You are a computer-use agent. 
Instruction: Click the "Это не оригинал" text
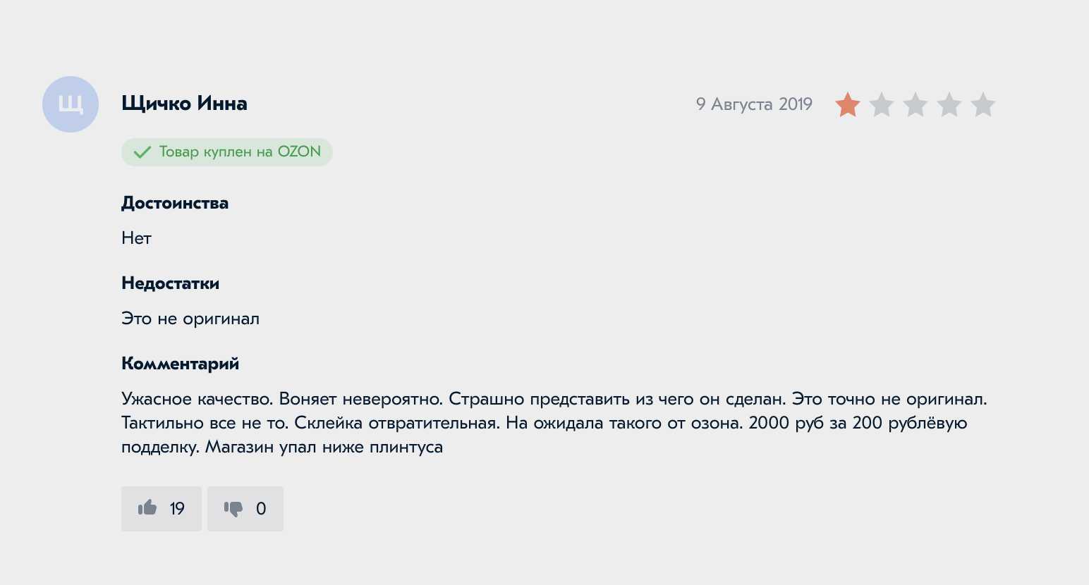click(190, 319)
